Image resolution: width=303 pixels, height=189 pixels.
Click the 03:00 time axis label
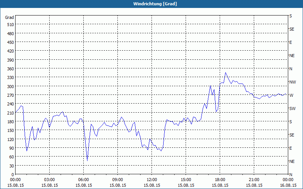(x=50, y=180)
